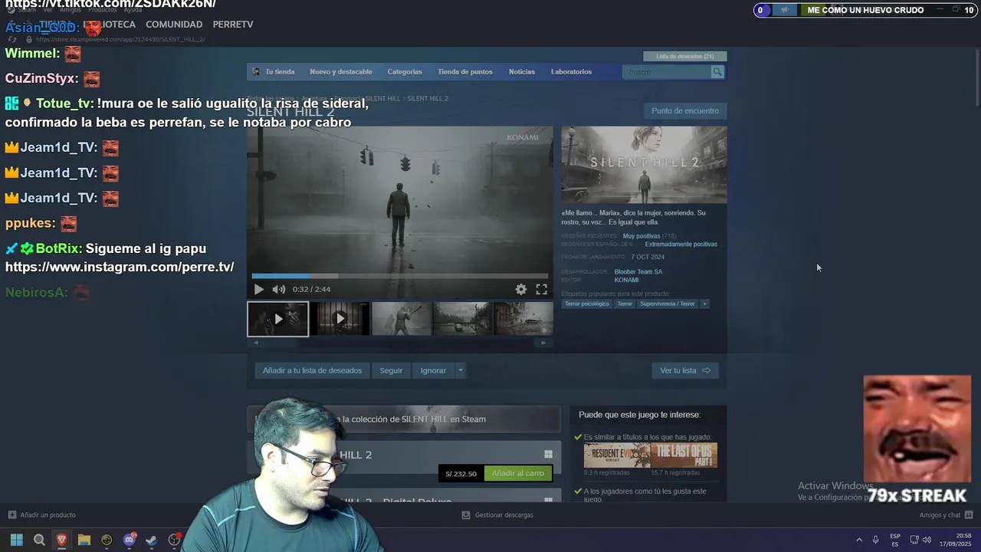The height and width of the screenshot is (552, 981).
Task: Open publisher 'KONAMI' link
Action: tap(626, 280)
